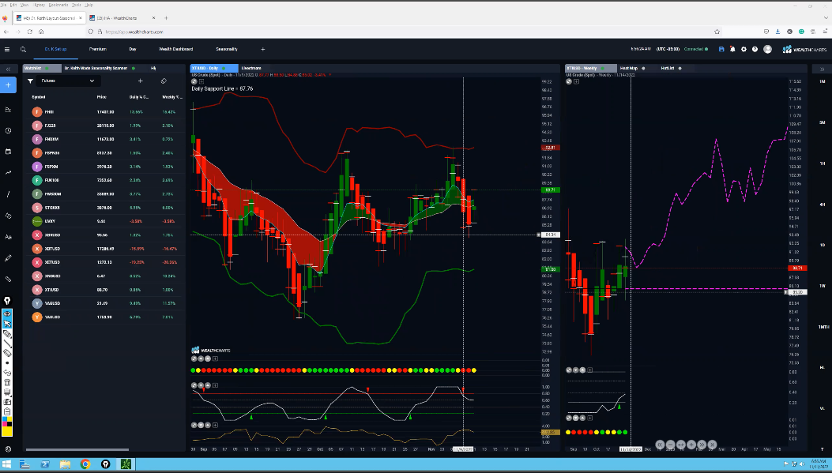This screenshot has height=473, width=832.
Task: Collapse the left sidebar with double chevron
Action: (x=8, y=69)
